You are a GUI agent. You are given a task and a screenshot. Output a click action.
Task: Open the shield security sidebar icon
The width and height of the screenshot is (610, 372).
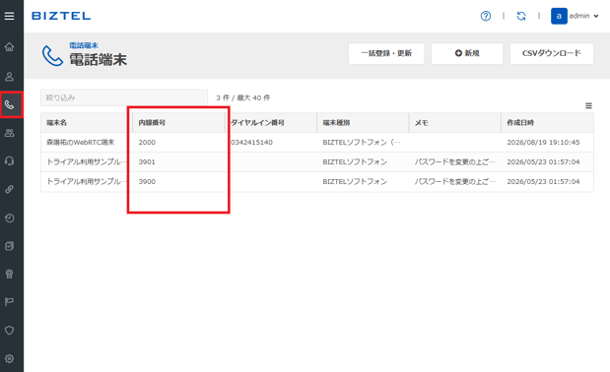(x=9, y=330)
